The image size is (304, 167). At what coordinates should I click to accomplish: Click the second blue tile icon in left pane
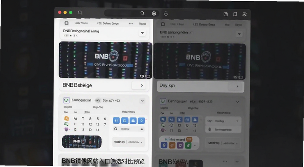125,120
